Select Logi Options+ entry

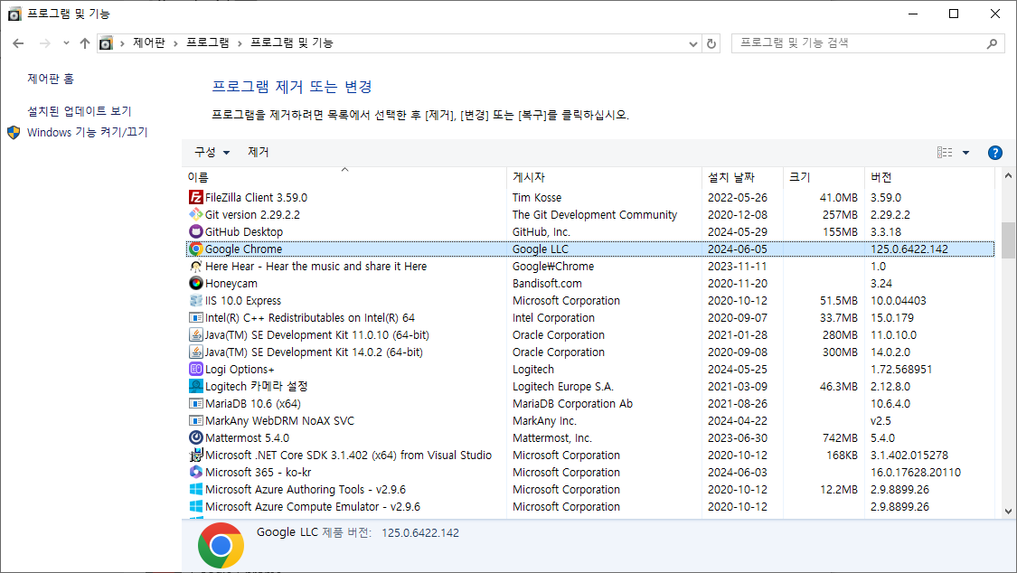click(240, 370)
